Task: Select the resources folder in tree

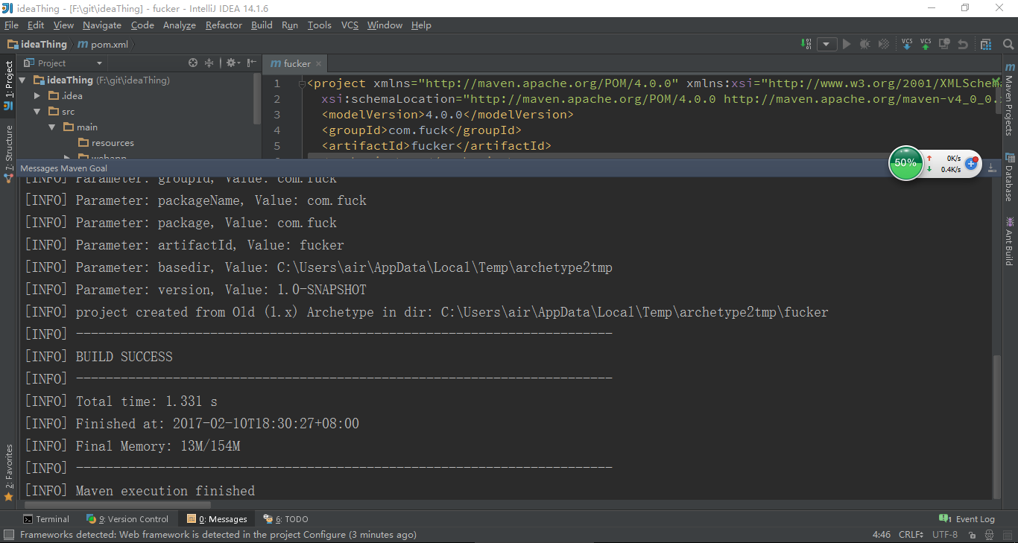Action: 106,142
